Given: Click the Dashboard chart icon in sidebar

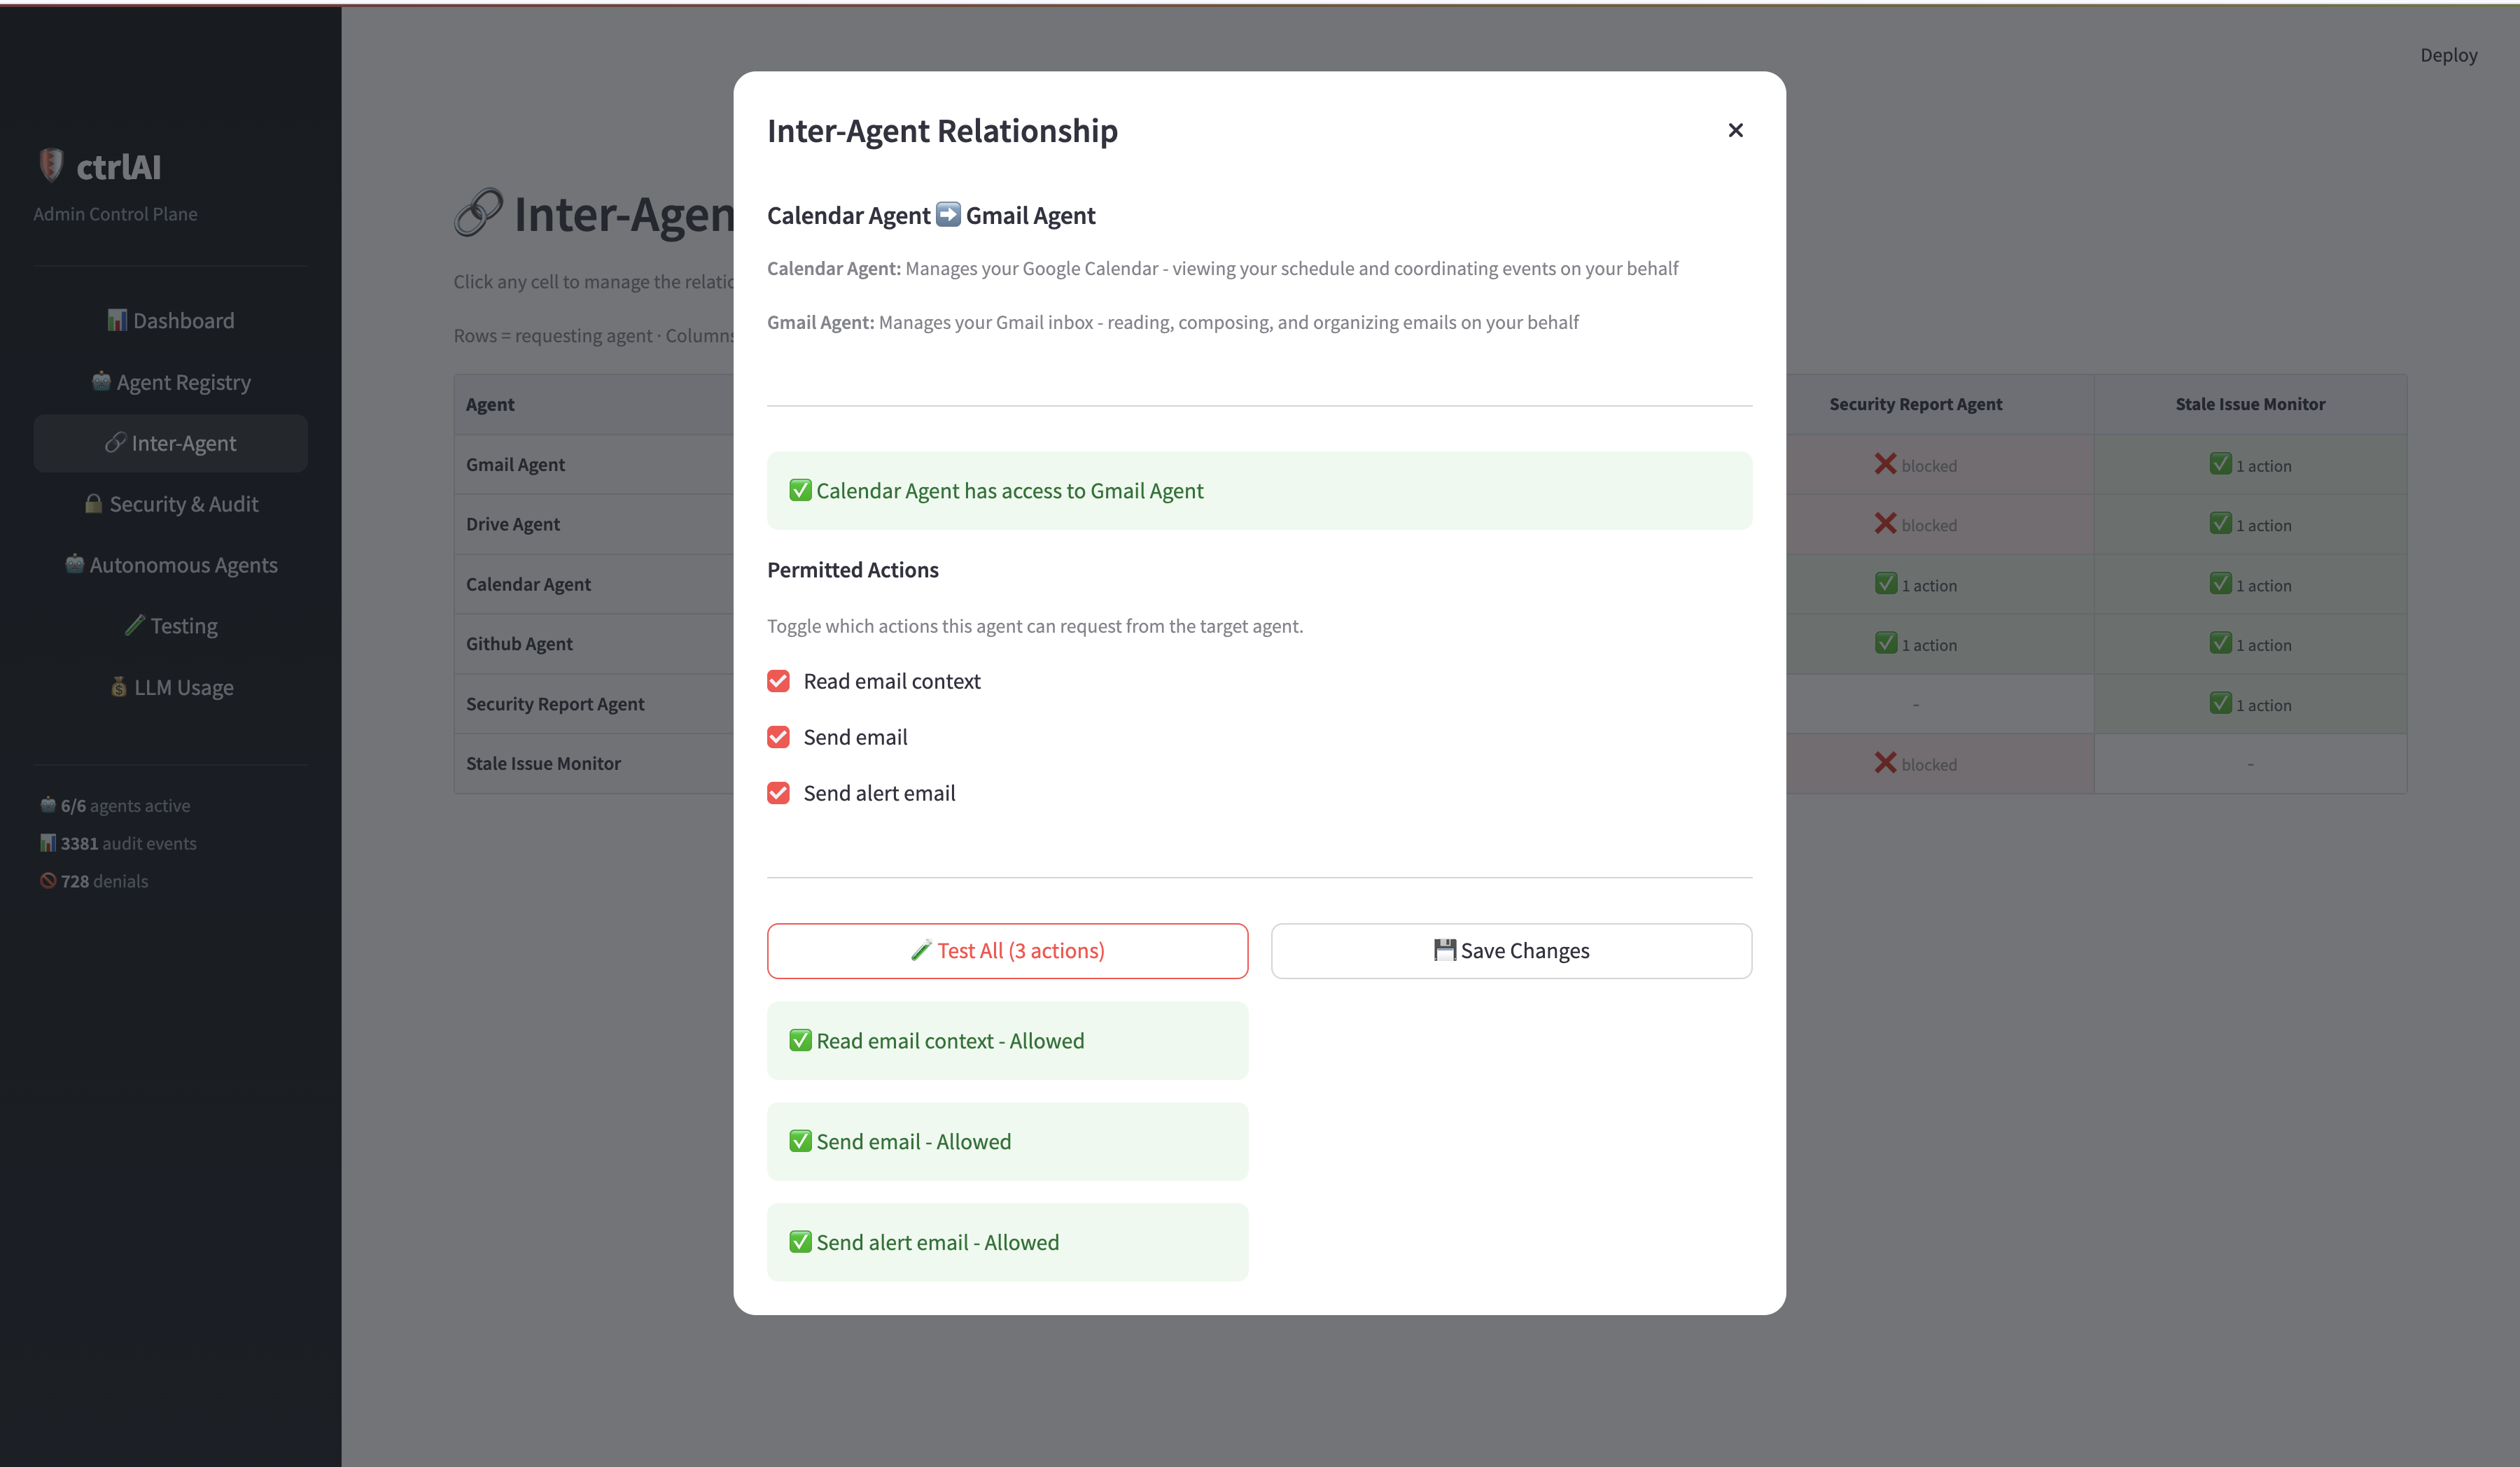Looking at the screenshot, I should tap(117, 320).
